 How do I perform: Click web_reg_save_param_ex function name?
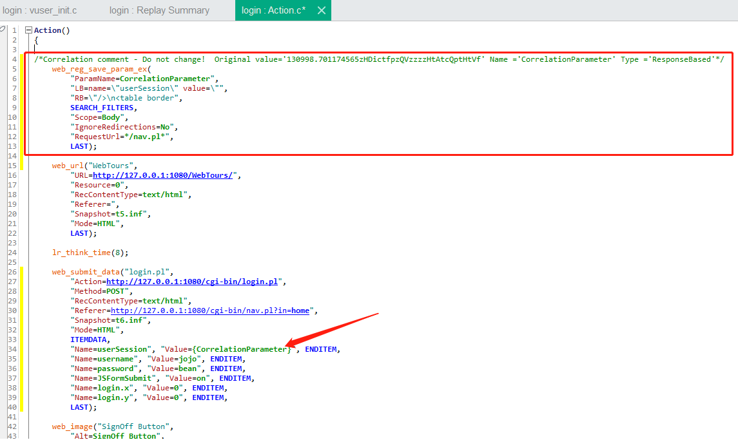click(99, 69)
